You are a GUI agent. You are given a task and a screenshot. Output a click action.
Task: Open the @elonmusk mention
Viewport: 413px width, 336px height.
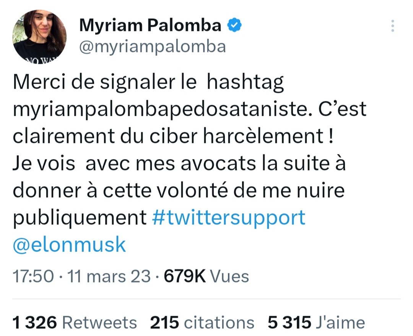69,245
